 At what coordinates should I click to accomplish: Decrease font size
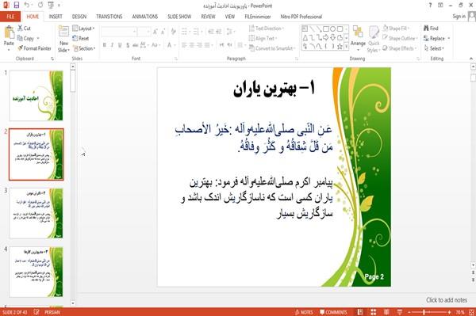coord(163,31)
